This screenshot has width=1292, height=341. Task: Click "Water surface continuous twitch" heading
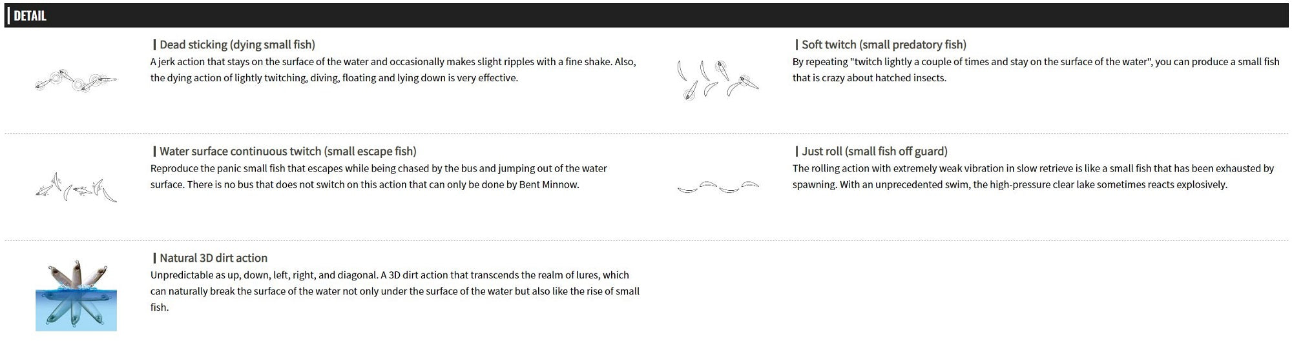pyautogui.click(x=287, y=151)
